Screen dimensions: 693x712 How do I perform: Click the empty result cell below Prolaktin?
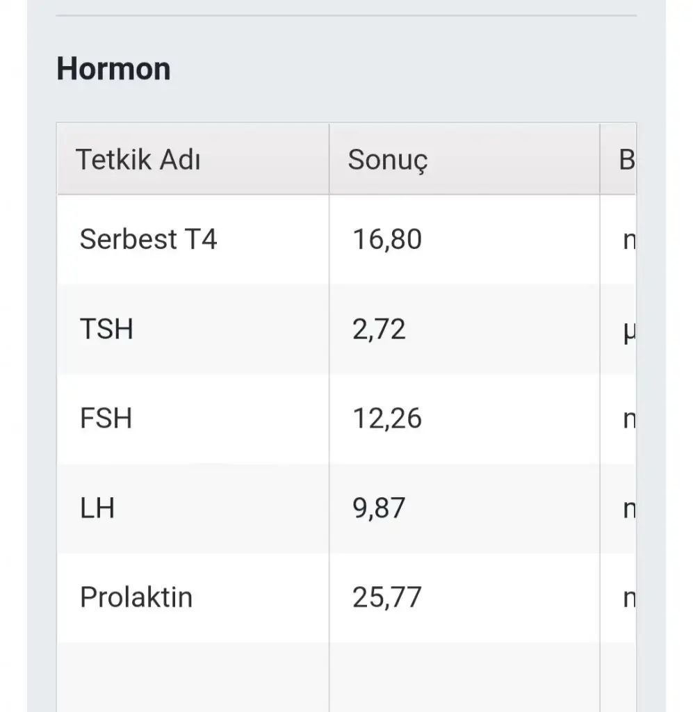coord(464,678)
